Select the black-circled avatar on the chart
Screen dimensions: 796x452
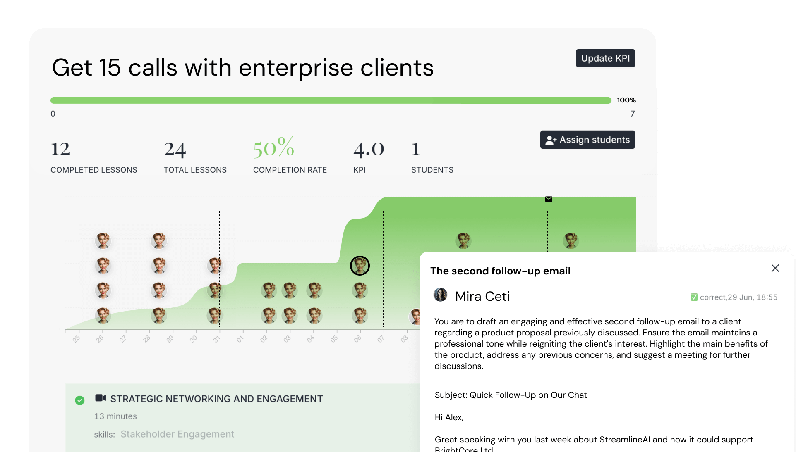point(360,266)
